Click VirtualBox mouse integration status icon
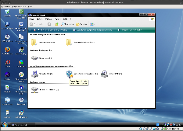 pos(162,129)
